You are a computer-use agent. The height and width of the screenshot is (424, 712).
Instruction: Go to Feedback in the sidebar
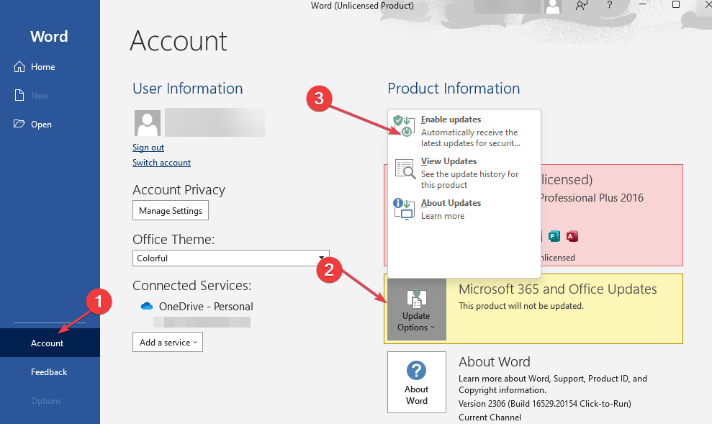(x=49, y=371)
